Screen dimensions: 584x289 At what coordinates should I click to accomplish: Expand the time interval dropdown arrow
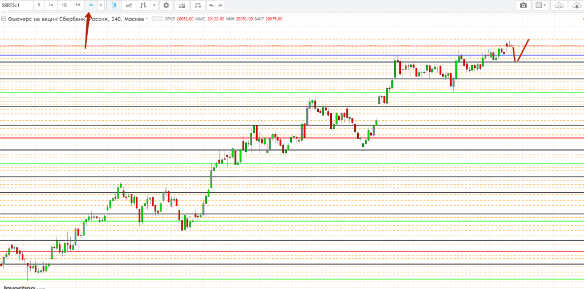coord(101,5)
